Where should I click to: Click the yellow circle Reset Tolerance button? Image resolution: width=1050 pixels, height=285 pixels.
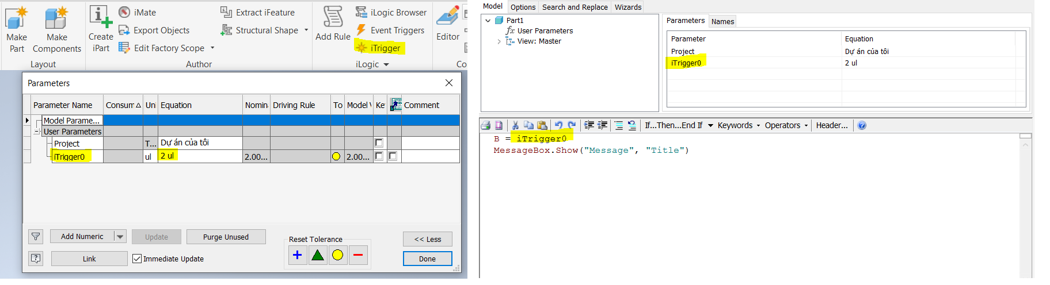(338, 255)
